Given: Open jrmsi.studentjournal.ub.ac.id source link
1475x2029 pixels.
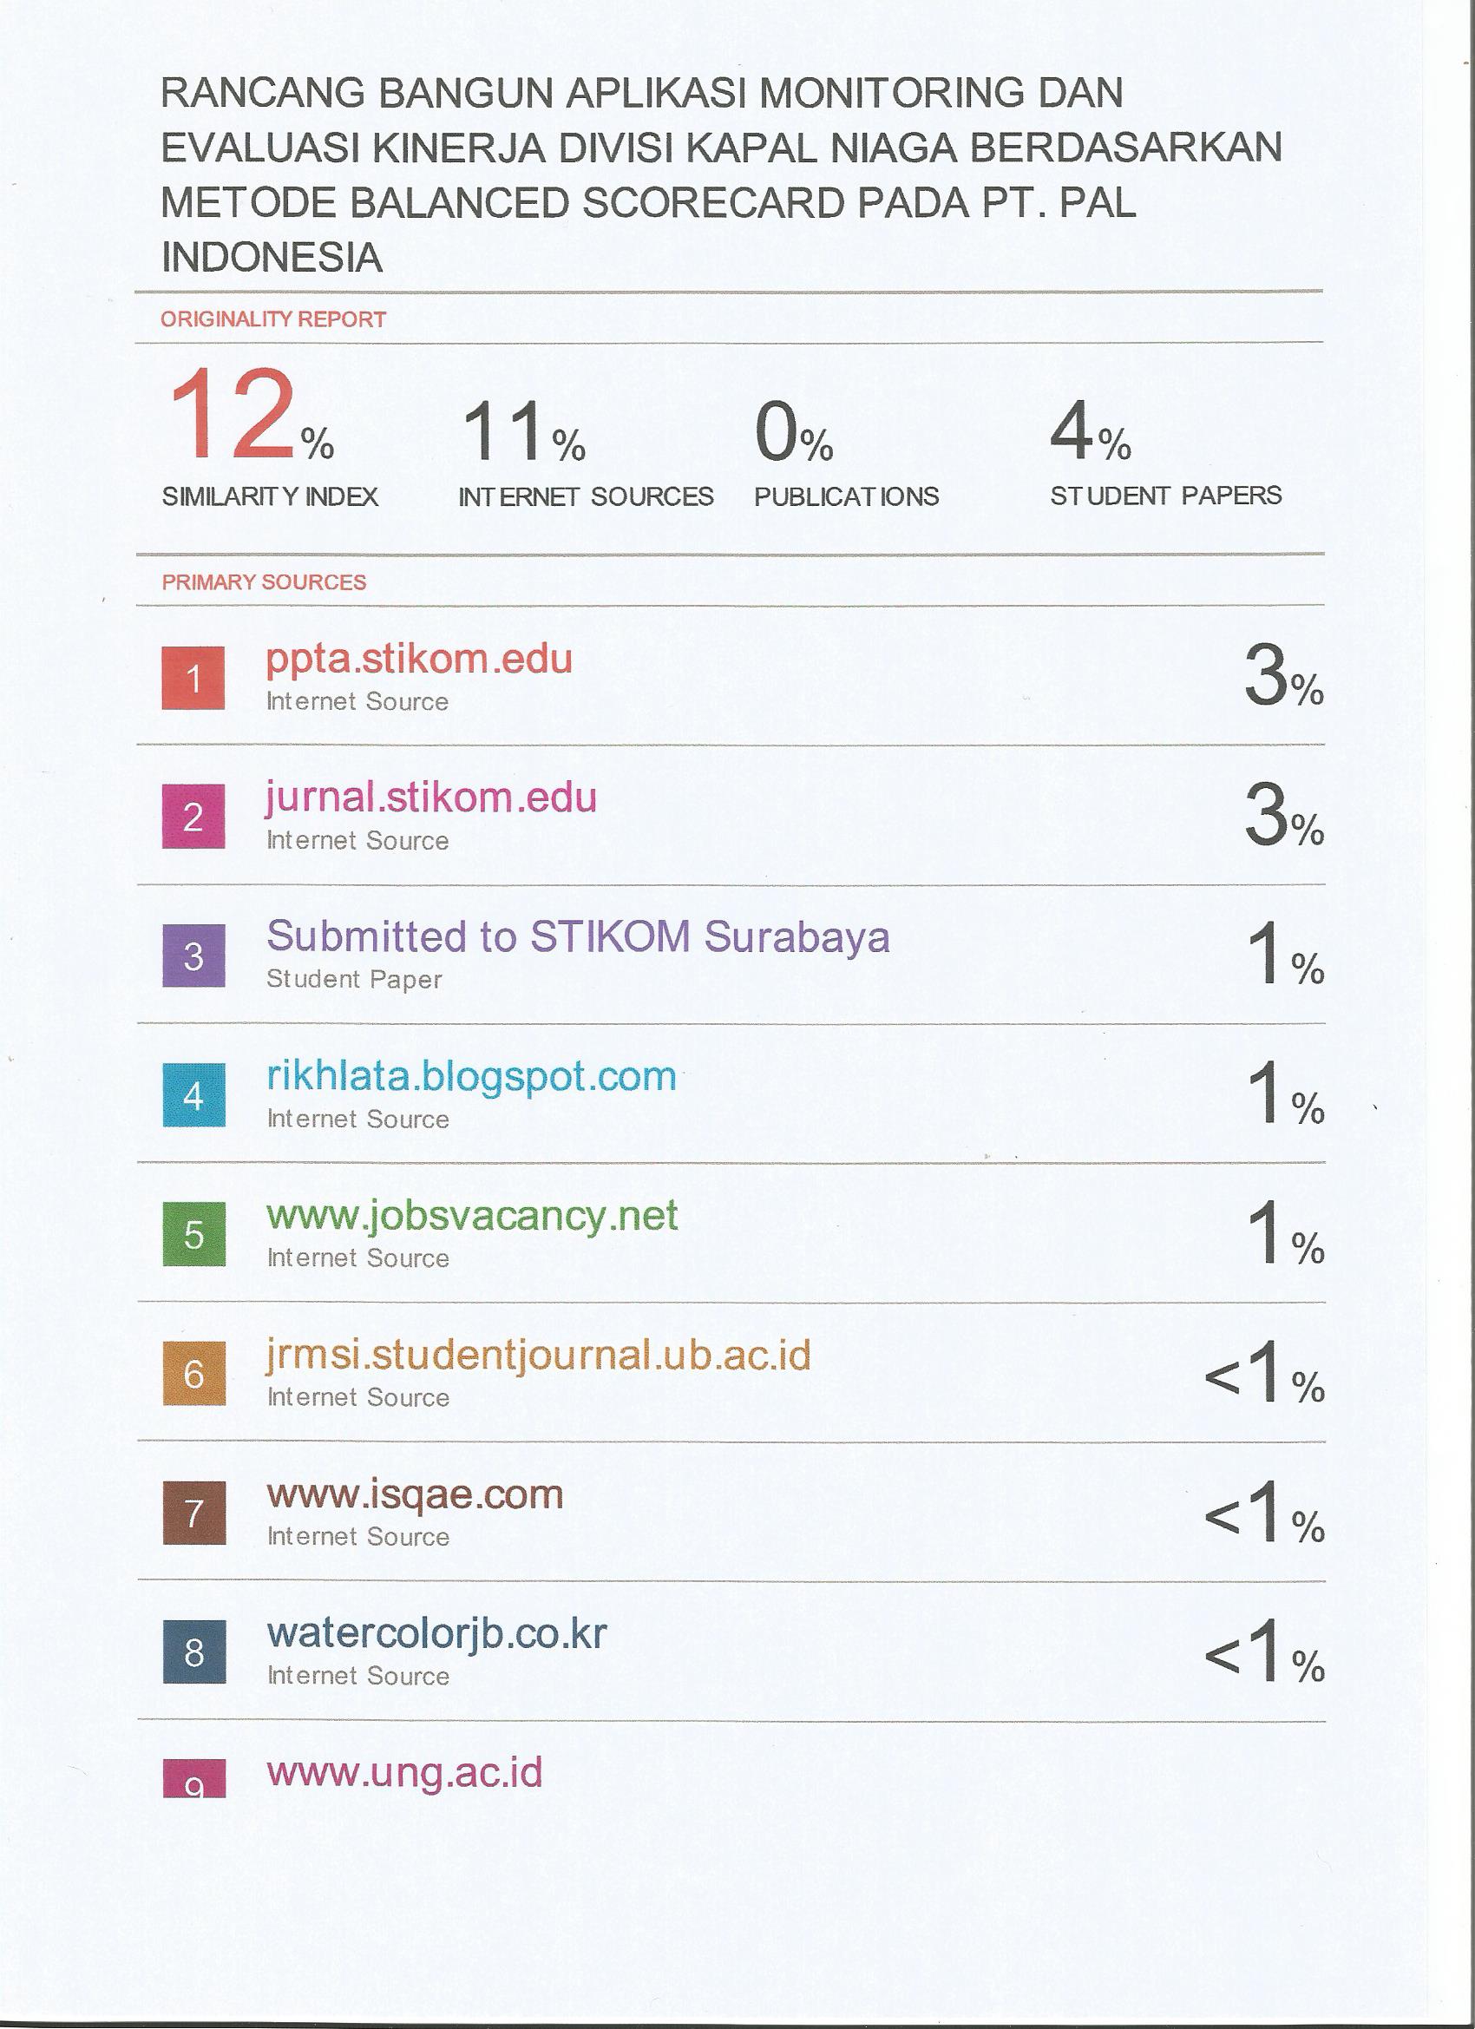Looking at the screenshot, I should pyautogui.click(x=539, y=1355).
